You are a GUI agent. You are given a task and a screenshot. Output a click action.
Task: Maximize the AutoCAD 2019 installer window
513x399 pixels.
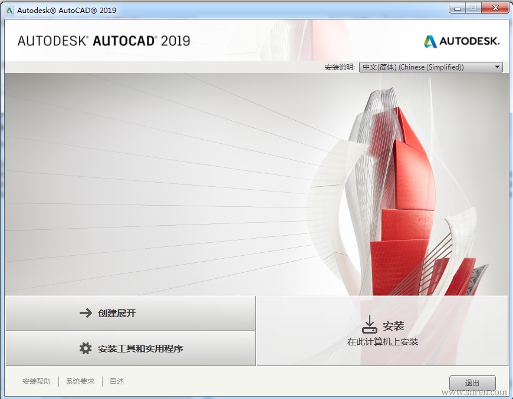(473, 8)
